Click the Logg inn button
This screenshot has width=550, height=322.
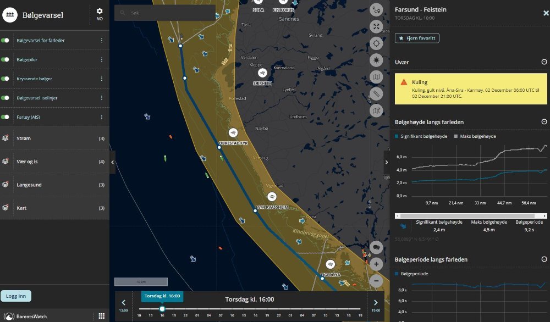coord(16,296)
